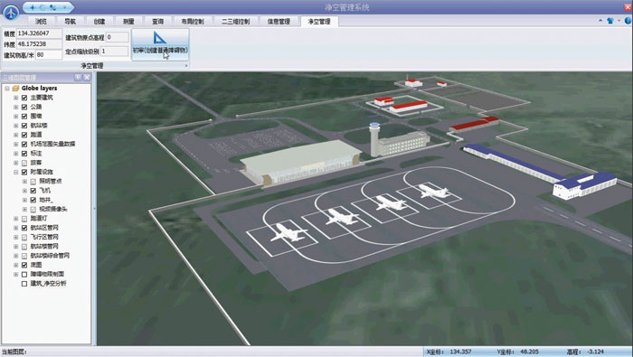Select the Globe layers root label

[39, 88]
